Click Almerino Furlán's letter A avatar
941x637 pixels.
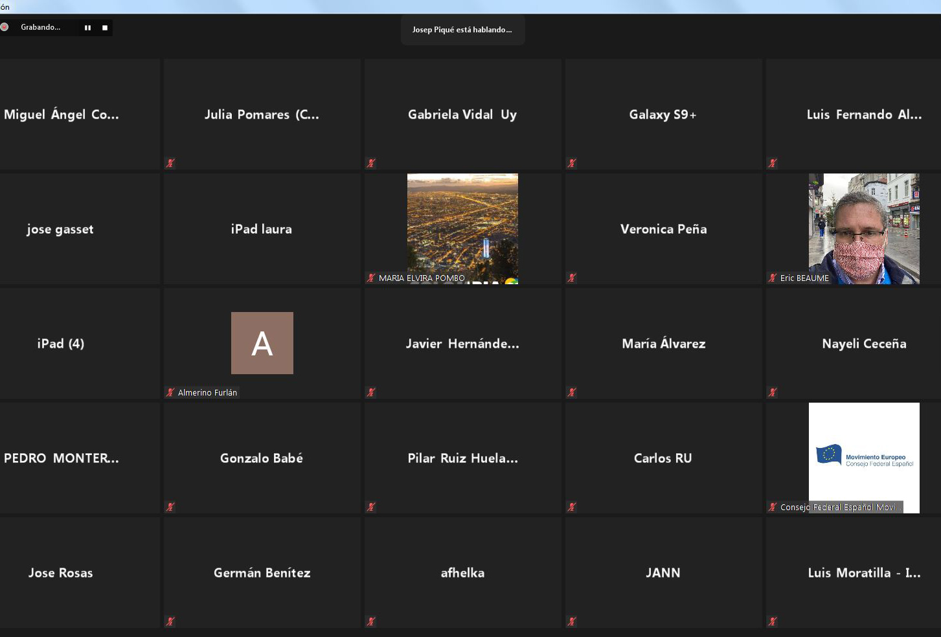click(262, 343)
